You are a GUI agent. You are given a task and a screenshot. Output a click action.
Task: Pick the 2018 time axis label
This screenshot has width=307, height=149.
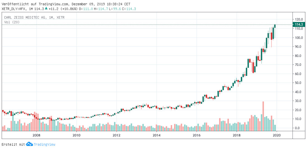[237, 135]
